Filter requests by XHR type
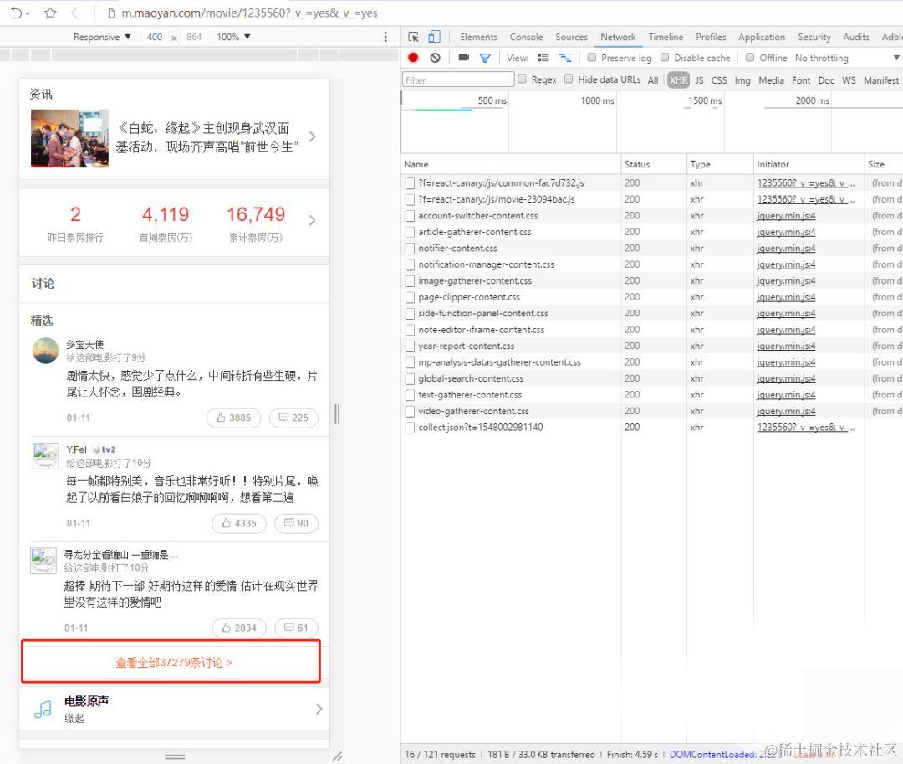This screenshot has width=903, height=764. pos(678,80)
